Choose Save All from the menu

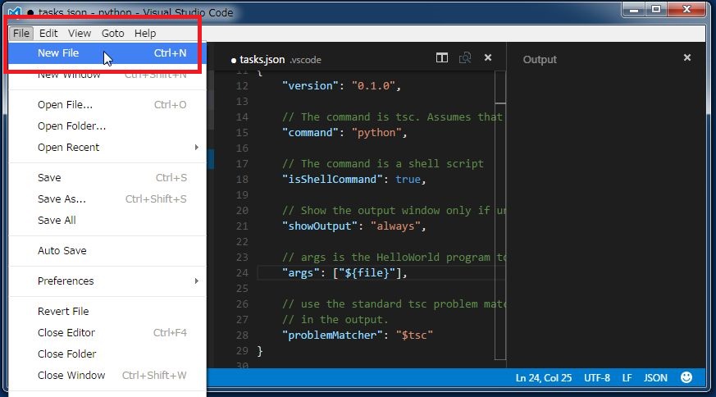pos(107,220)
